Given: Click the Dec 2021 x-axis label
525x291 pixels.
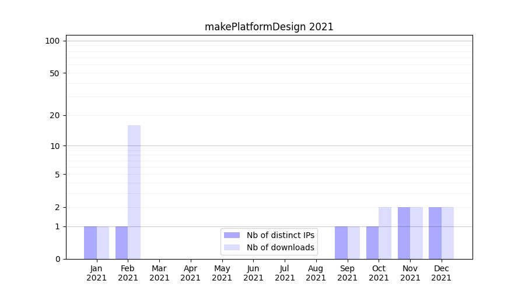Looking at the screenshot, I should 441,273.
